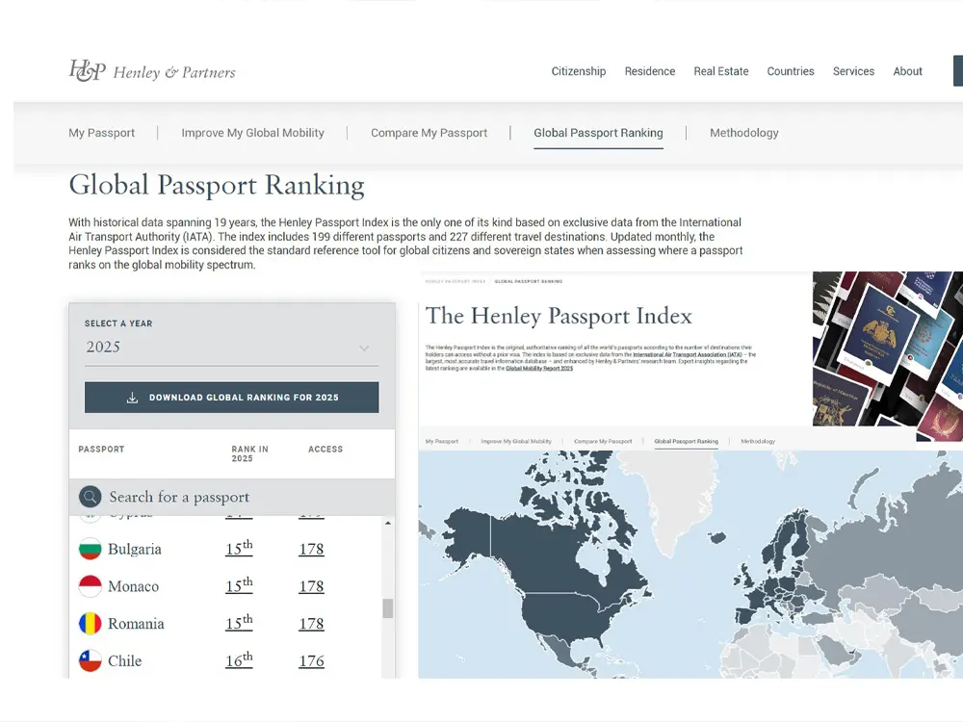
Task: Click the Chile flag icon
Action: (x=91, y=661)
